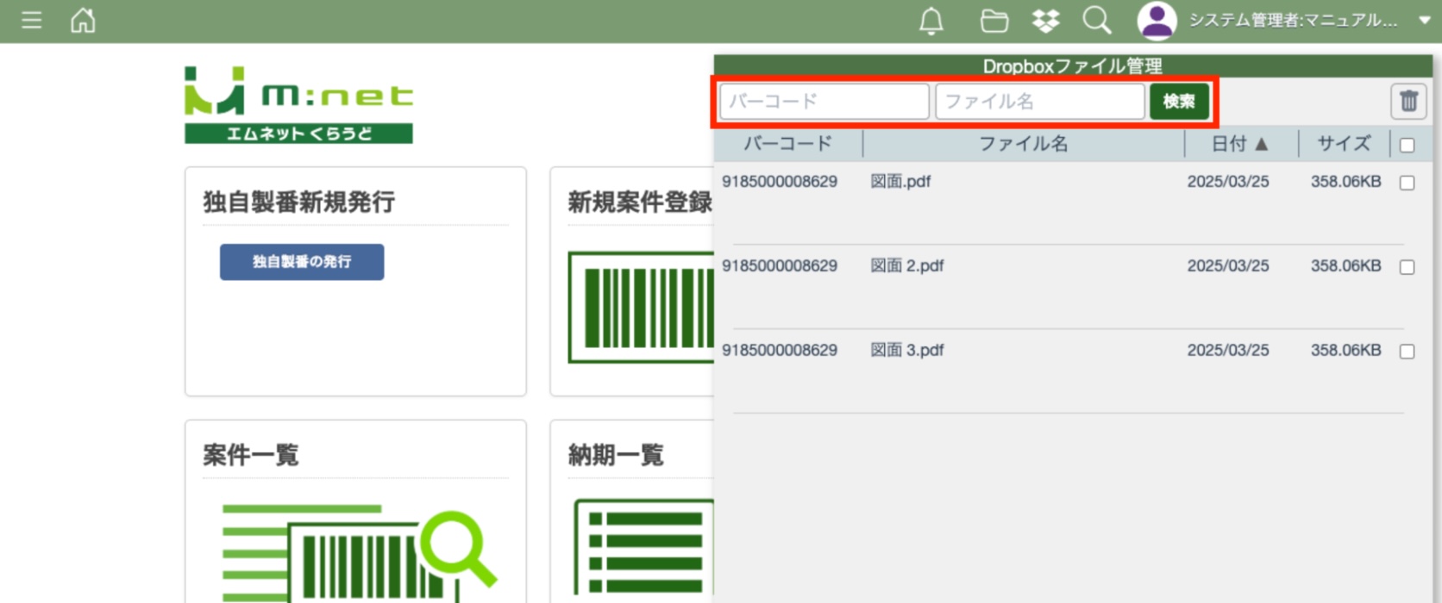Sort by the 日付 column header
This screenshot has height=603, width=1442.
pyautogui.click(x=1239, y=144)
